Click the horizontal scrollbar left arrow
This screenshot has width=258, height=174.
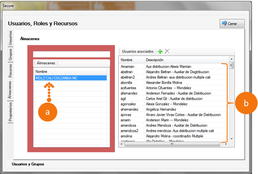[122, 144]
